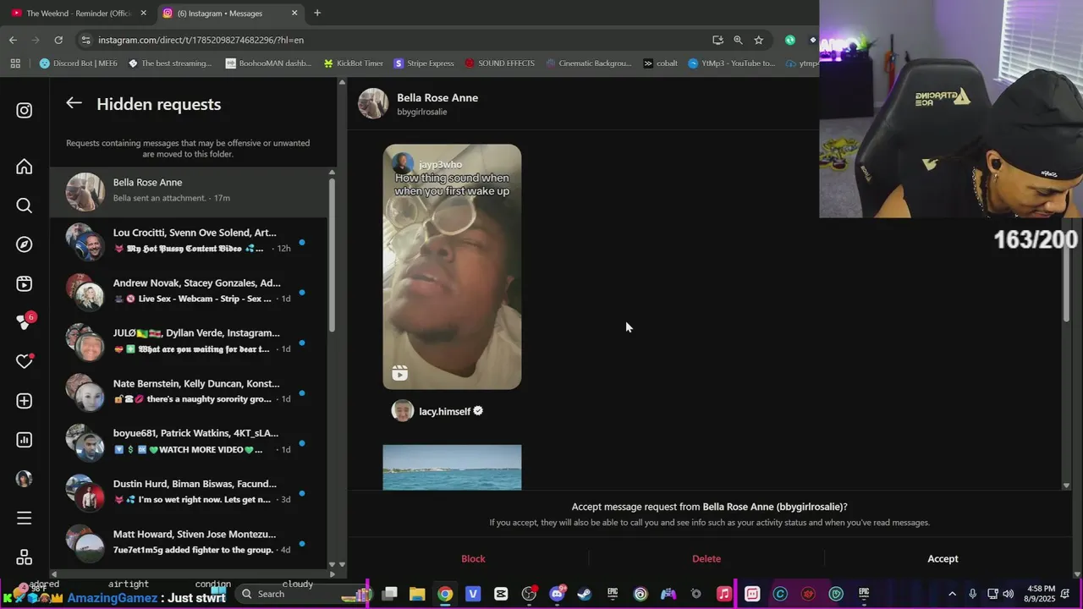The width and height of the screenshot is (1083, 609).
Task: Click the browser back arrow
Action: (x=13, y=40)
